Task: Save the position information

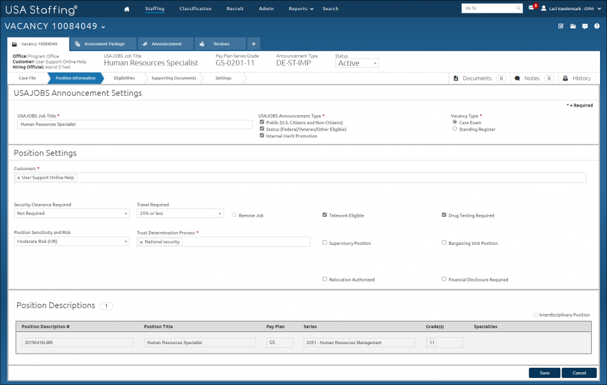Action: (544, 373)
